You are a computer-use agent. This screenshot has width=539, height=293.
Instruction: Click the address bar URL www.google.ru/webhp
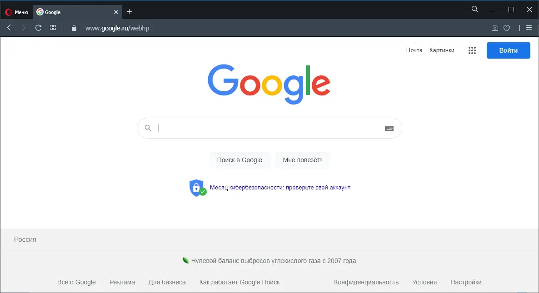pyautogui.click(x=117, y=28)
